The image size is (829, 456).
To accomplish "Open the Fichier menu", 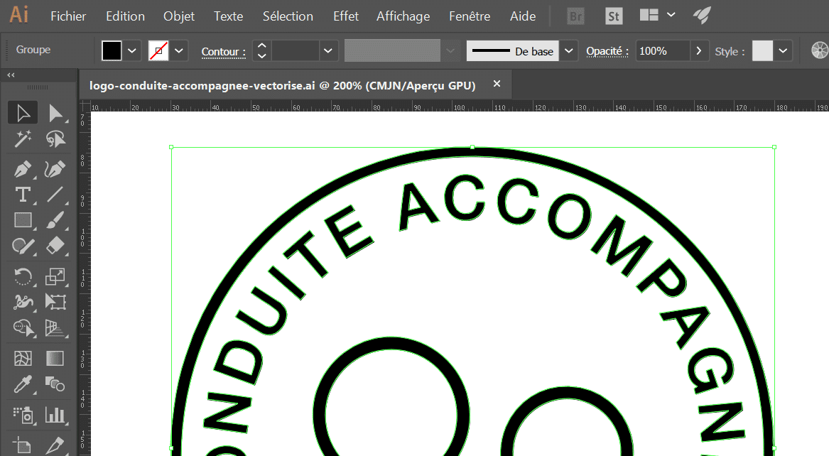I will [x=68, y=16].
